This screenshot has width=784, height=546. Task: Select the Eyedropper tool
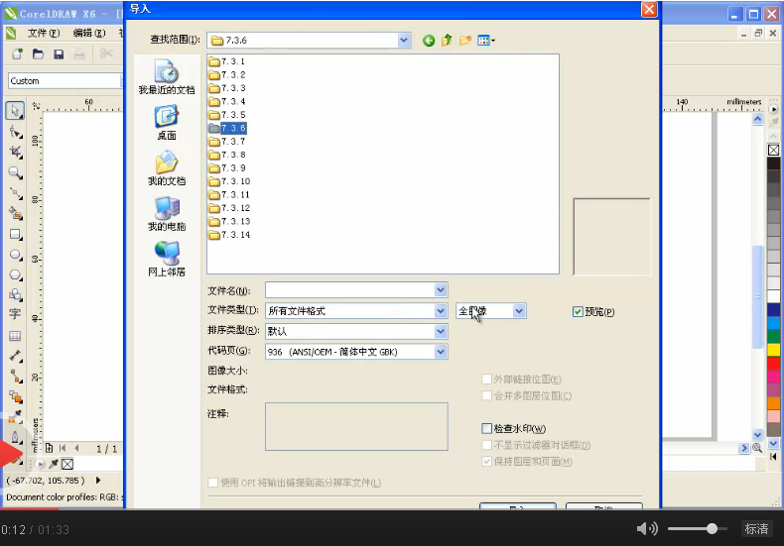pyautogui.click(x=15, y=417)
